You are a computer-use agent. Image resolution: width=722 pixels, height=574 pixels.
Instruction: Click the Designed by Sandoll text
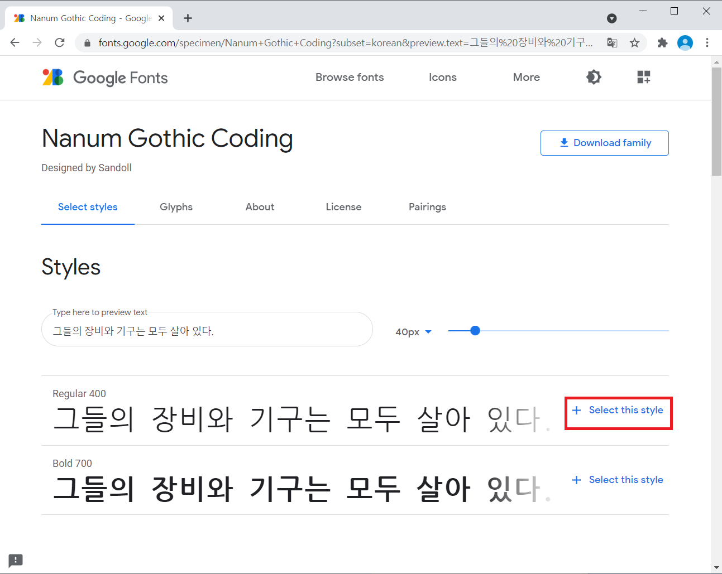(87, 168)
